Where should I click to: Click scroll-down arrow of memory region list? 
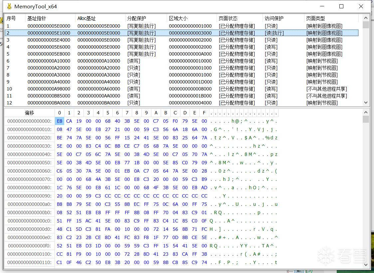click(x=366, y=102)
